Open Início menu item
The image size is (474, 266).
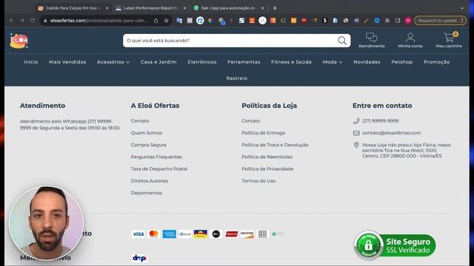[31, 62]
